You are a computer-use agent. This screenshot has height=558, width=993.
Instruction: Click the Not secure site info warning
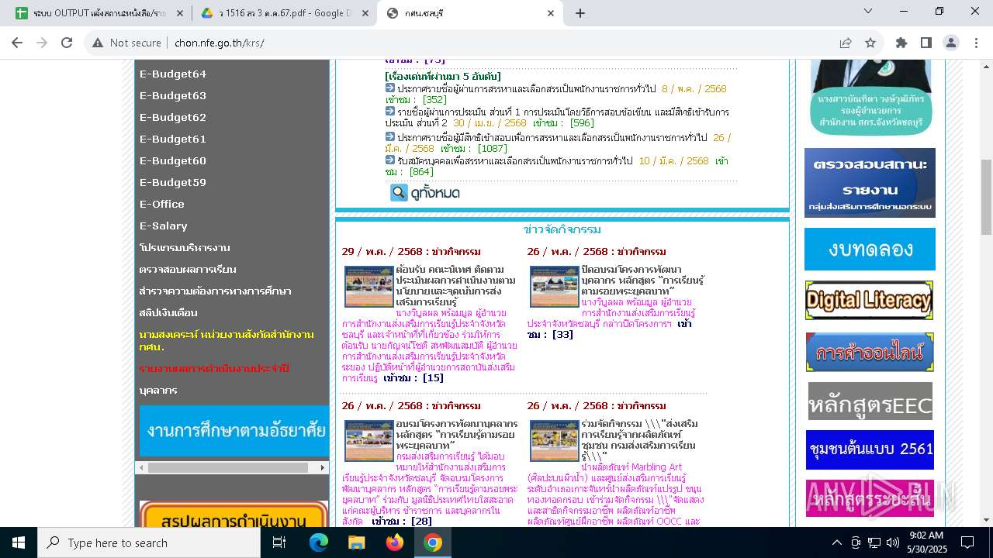click(x=127, y=43)
